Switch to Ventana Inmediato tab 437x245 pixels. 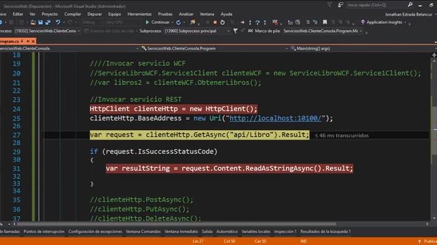(181, 231)
